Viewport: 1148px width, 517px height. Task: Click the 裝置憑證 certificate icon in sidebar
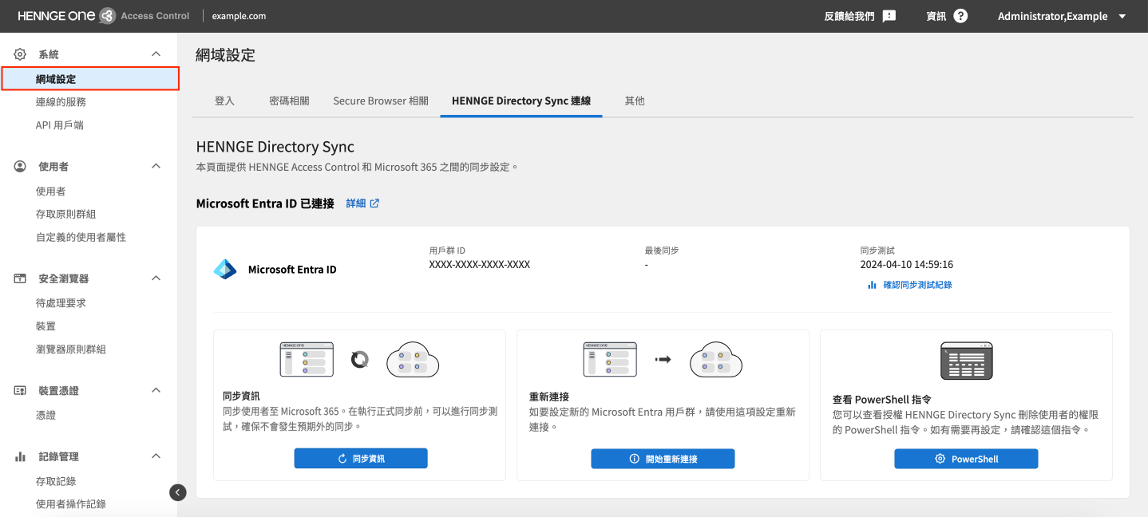pos(20,391)
